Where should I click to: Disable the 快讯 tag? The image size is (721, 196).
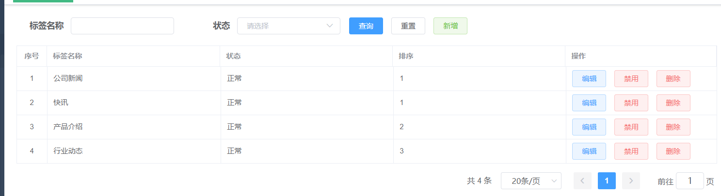click(x=631, y=103)
